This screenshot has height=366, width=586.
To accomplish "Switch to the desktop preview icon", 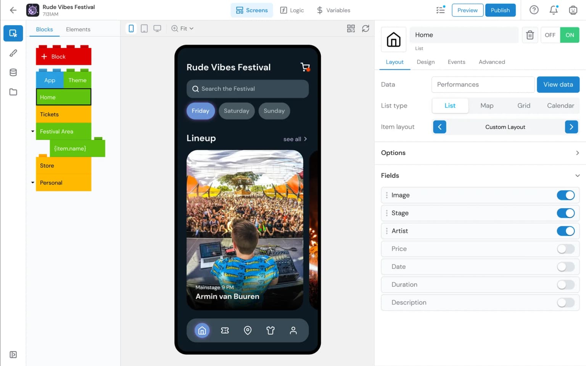I will pos(157,28).
